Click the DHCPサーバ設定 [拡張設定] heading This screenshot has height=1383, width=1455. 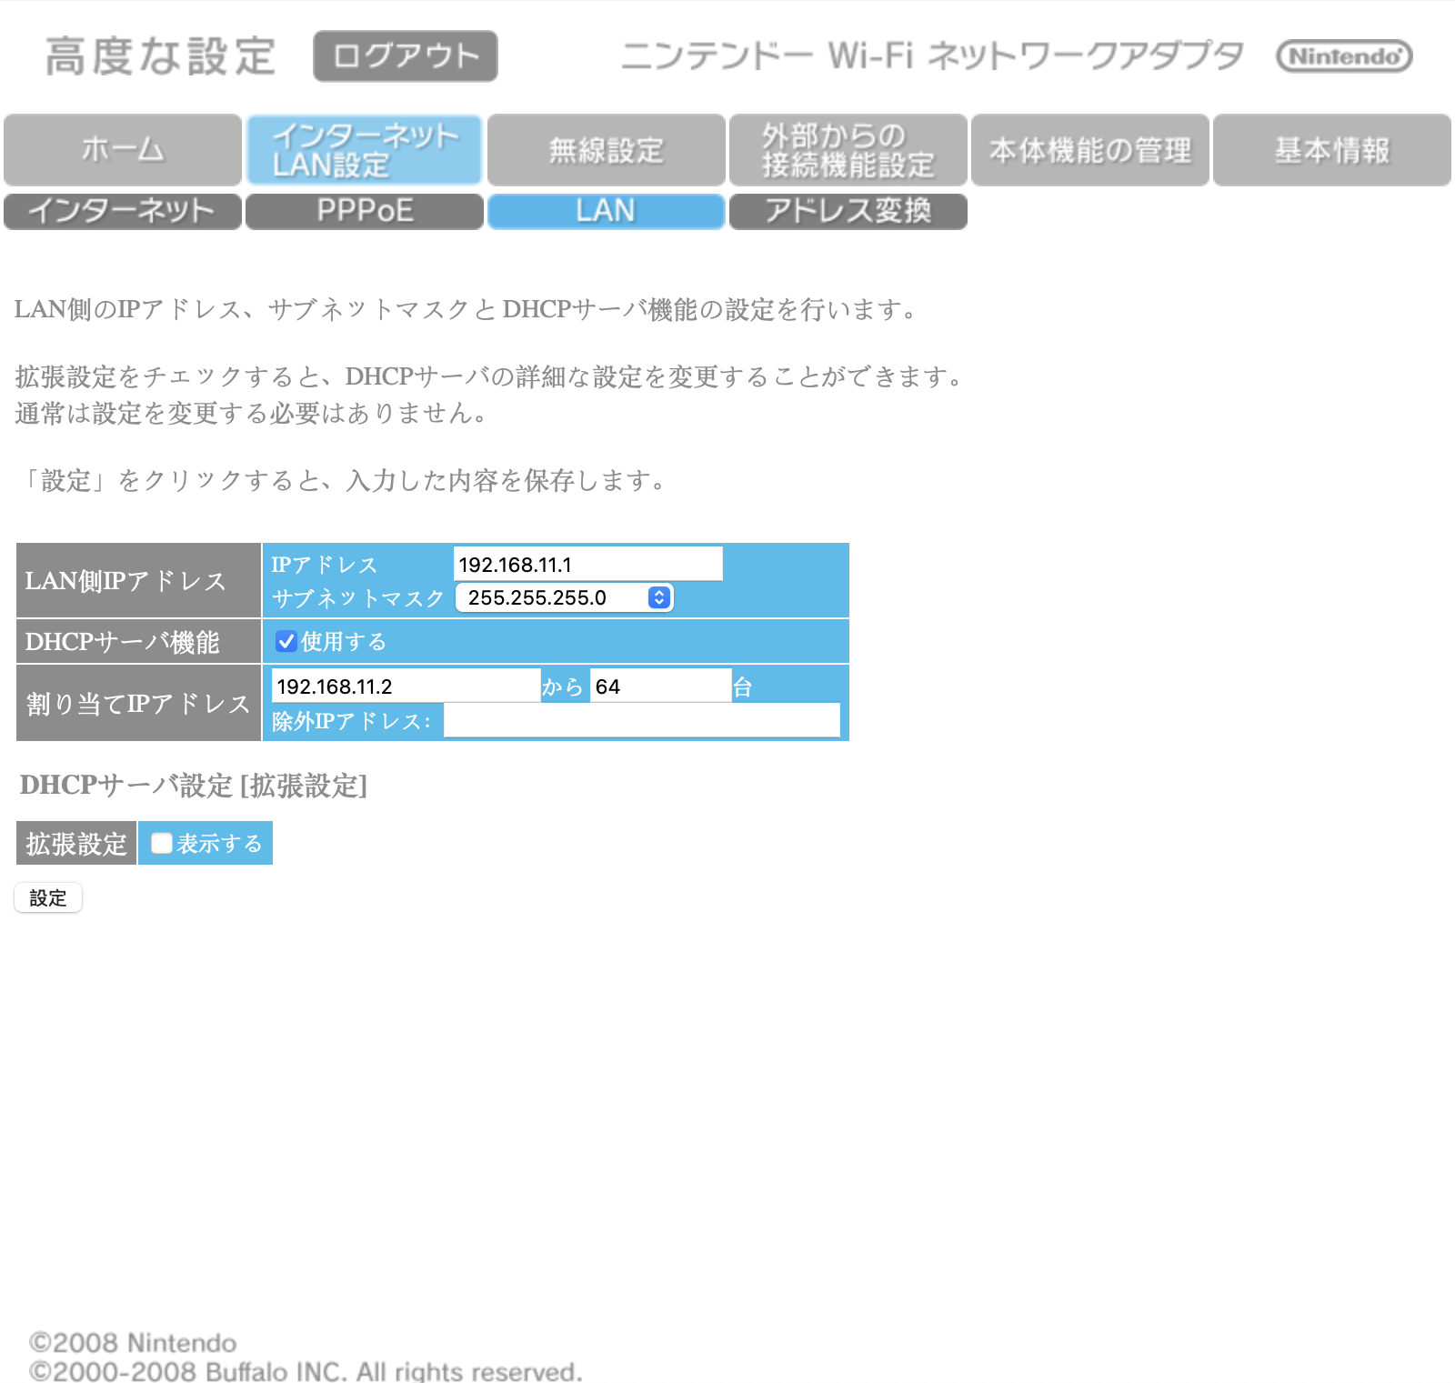click(x=194, y=785)
